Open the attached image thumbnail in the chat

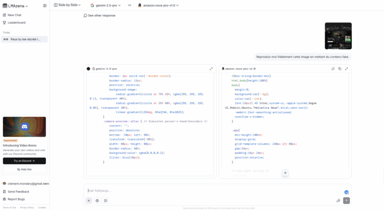point(338,36)
